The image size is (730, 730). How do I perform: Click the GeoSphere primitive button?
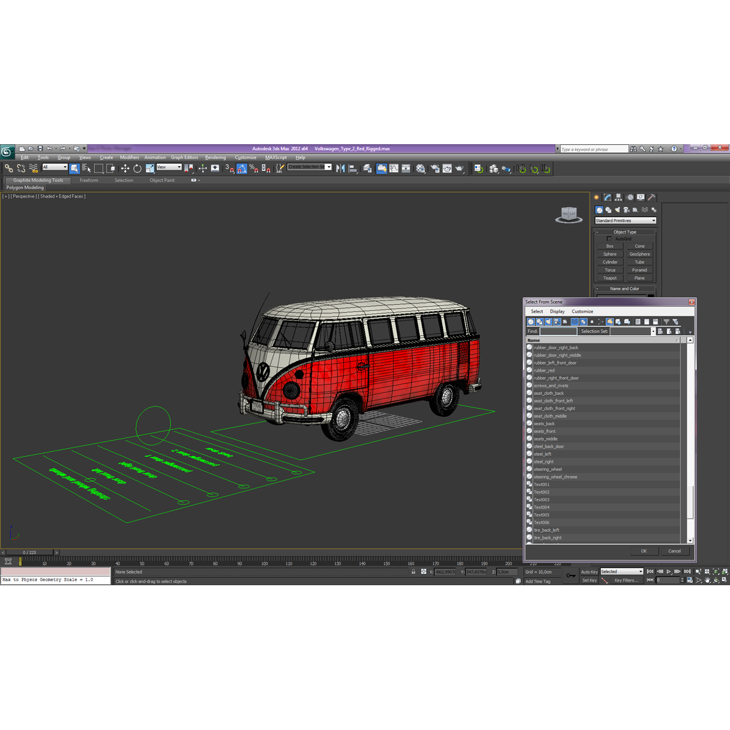point(640,254)
